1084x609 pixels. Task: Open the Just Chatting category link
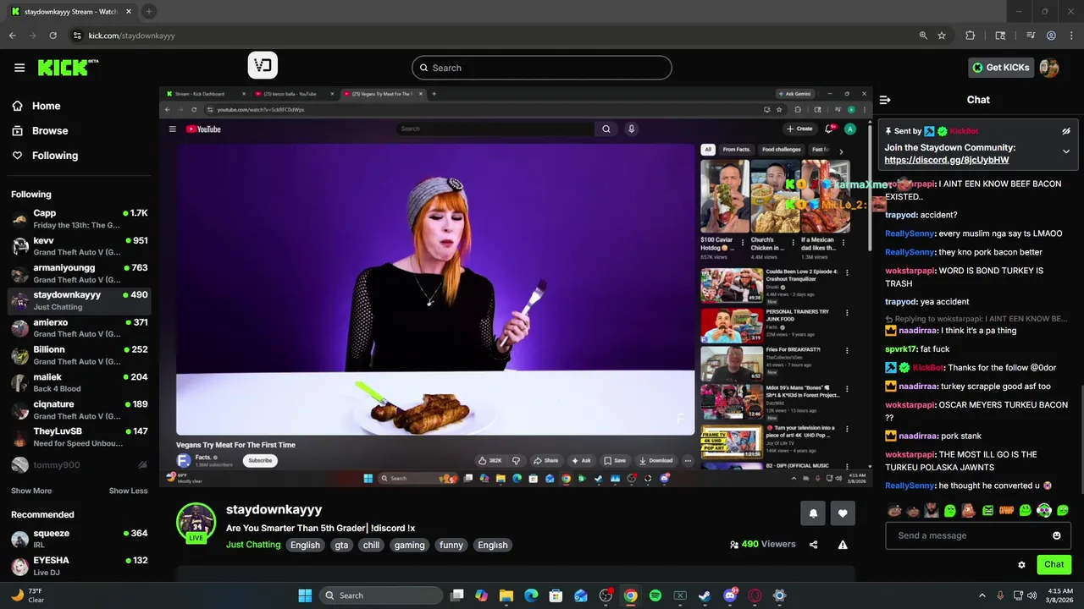[x=253, y=545]
